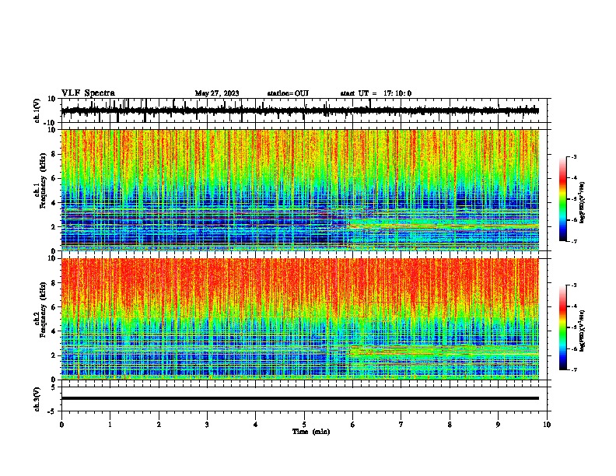Click the "ch.1(V)" waveform axis label
Screen dimensions: 616x476
(37, 110)
